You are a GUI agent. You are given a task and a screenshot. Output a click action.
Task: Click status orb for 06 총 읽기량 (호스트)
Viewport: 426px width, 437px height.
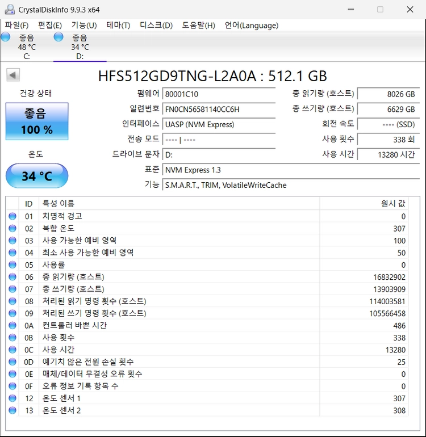(x=12, y=277)
